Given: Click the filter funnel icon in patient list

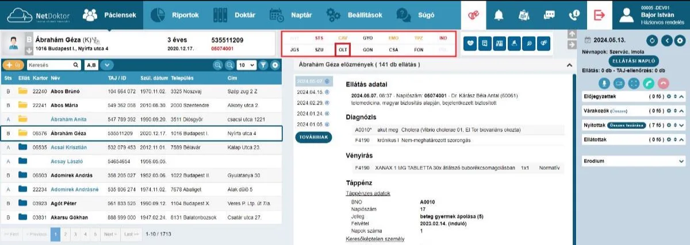Looking at the screenshot, I should (x=263, y=65).
